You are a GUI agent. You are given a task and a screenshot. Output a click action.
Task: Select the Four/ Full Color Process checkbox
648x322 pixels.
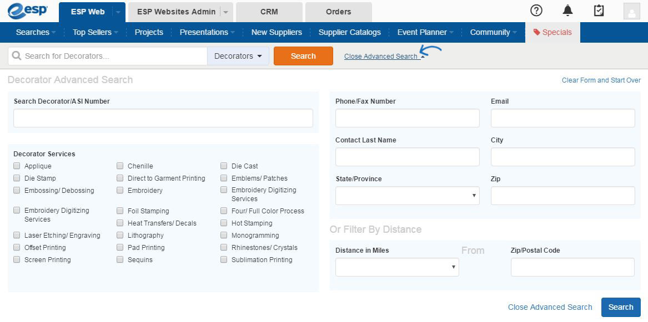pos(224,211)
